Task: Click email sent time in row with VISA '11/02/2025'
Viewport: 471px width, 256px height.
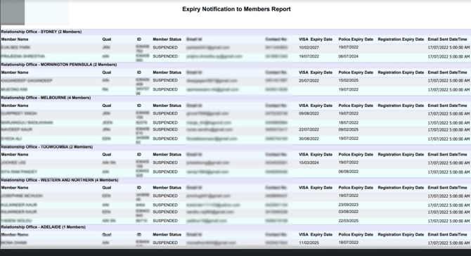Action: (x=449, y=243)
